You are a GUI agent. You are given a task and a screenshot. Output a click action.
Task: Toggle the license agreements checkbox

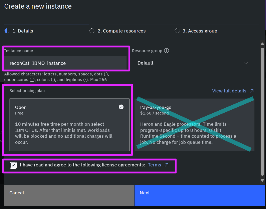pos(13,165)
